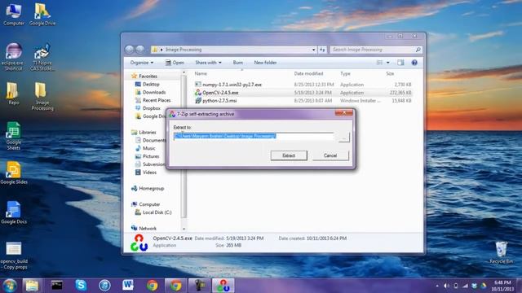Expand the address bar history dropdown
Screen dimensions: 522x293
313,50
